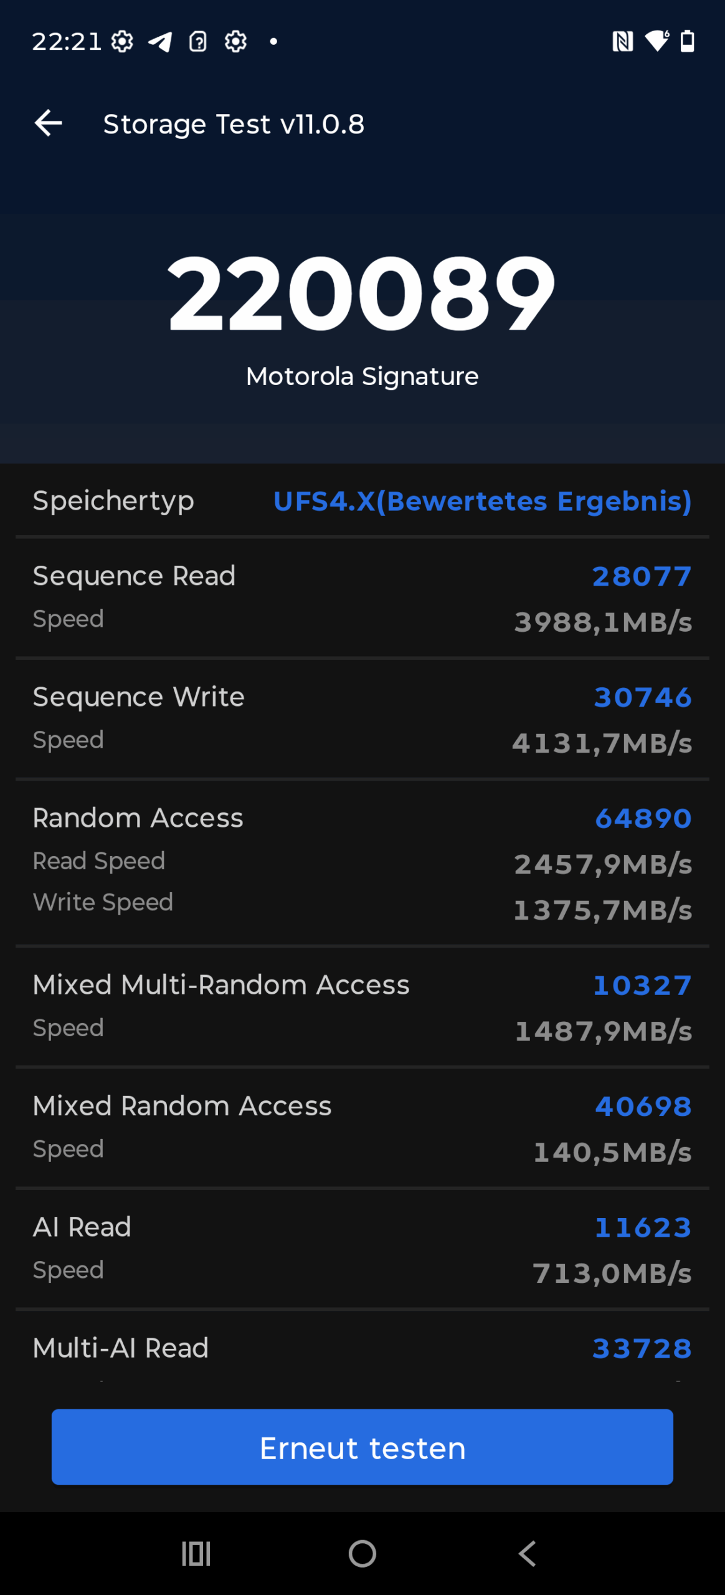725x1595 pixels.
Task: Select the Sequence Write row
Action: (362, 718)
